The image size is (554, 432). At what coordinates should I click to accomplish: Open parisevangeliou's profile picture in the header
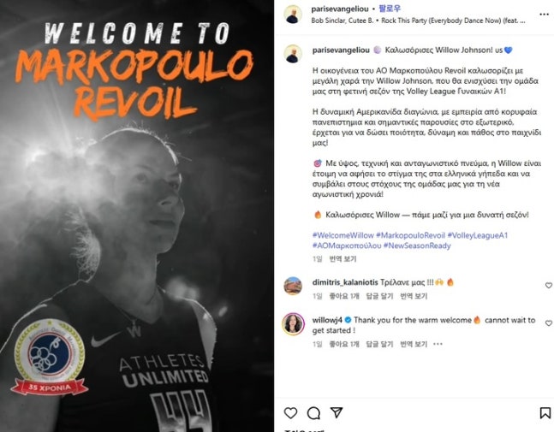pos(293,15)
